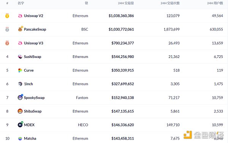This screenshot has height=143, width=228.
Task: Open the PancakeSwap name link
Action: 35,29
